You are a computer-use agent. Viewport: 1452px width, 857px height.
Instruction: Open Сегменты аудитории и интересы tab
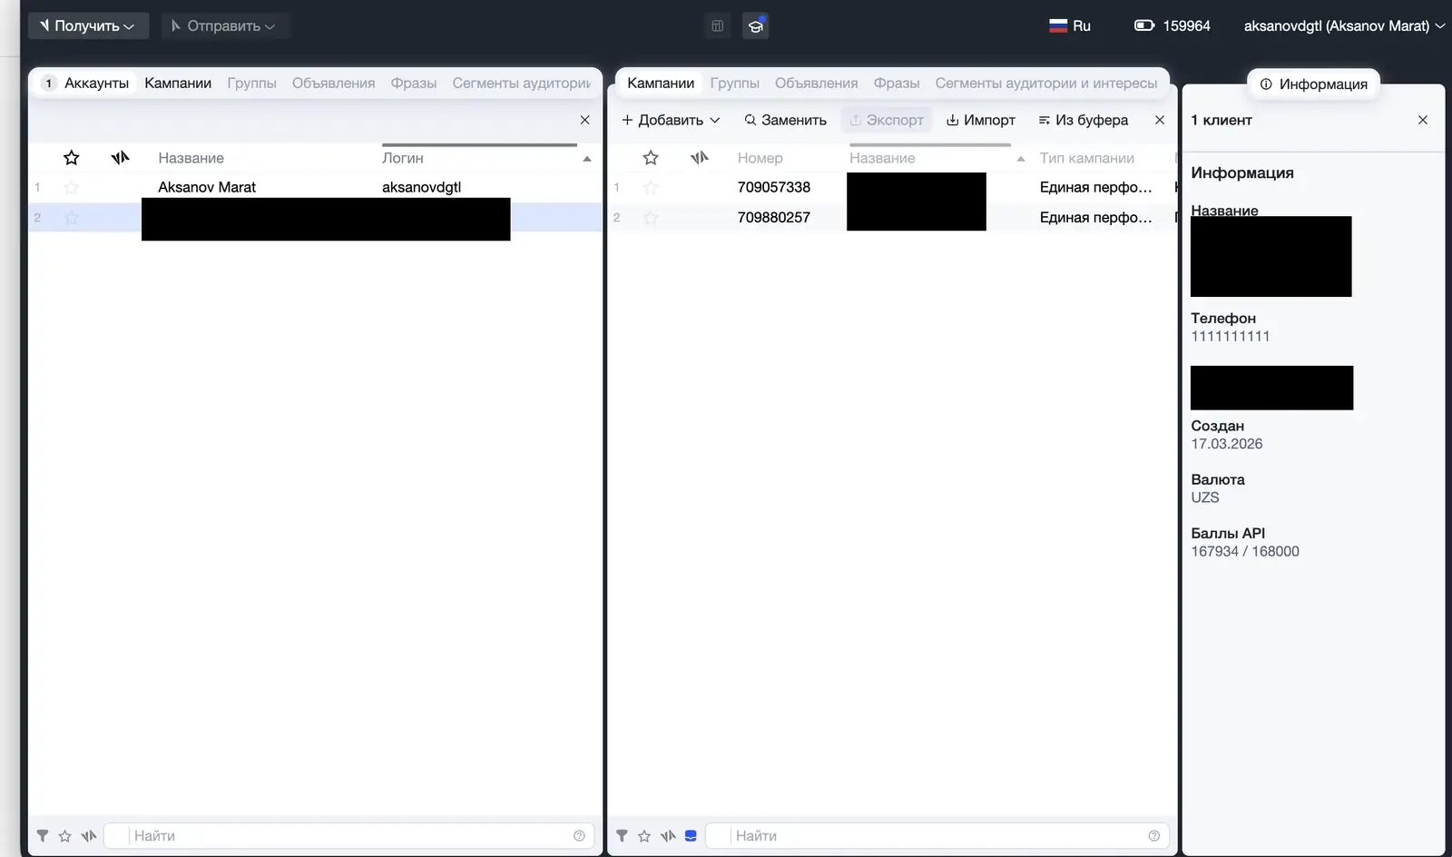1046,83
